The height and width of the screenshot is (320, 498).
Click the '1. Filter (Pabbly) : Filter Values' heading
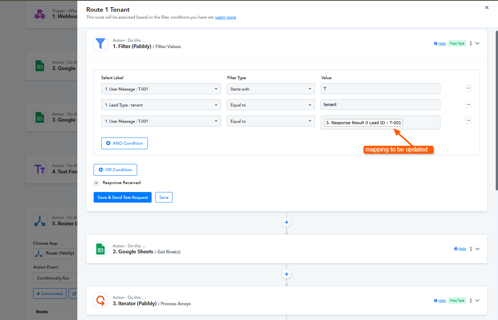click(x=147, y=47)
